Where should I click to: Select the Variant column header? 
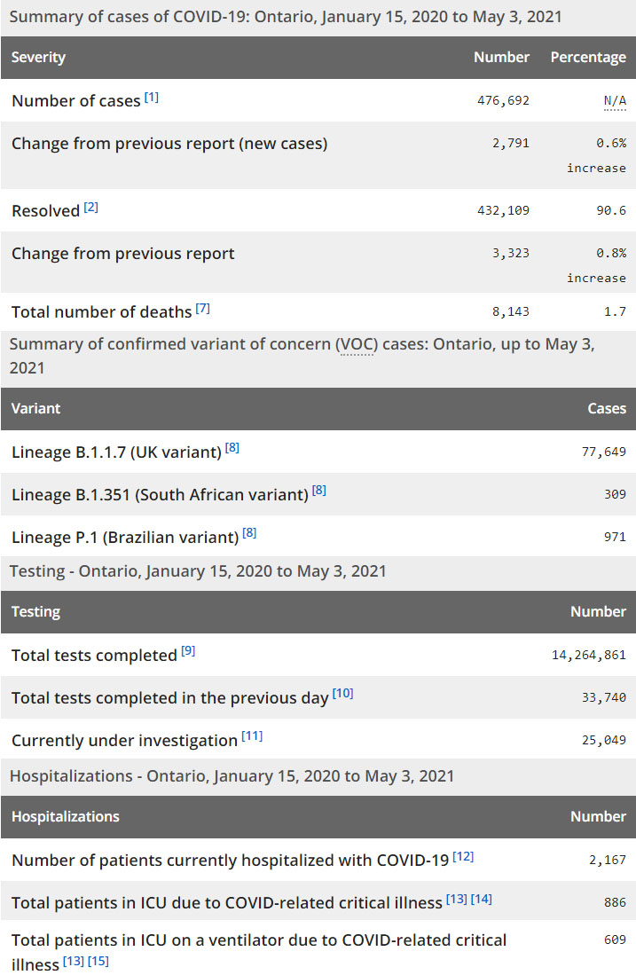point(36,409)
